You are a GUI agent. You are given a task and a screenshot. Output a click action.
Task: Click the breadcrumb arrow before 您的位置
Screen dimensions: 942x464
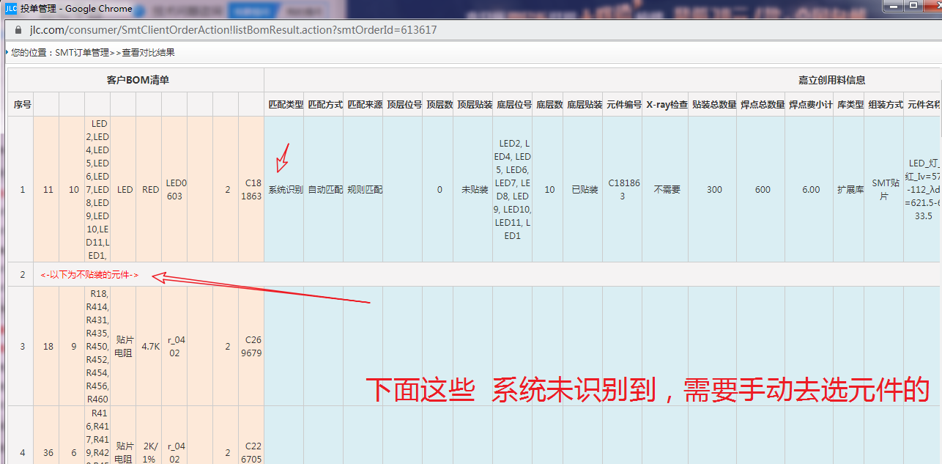(7, 52)
